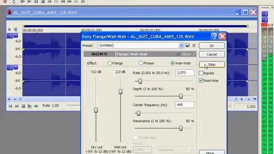Image resolution: width=274 pixels, height=154 pixels.
Task: Click the Stop preview button
Action: pos(211,65)
